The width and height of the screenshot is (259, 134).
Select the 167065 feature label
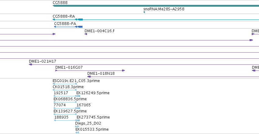84,105
